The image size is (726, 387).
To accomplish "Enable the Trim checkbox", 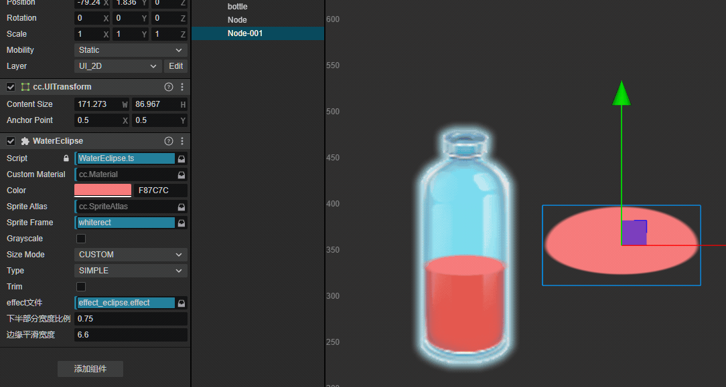I will point(81,287).
